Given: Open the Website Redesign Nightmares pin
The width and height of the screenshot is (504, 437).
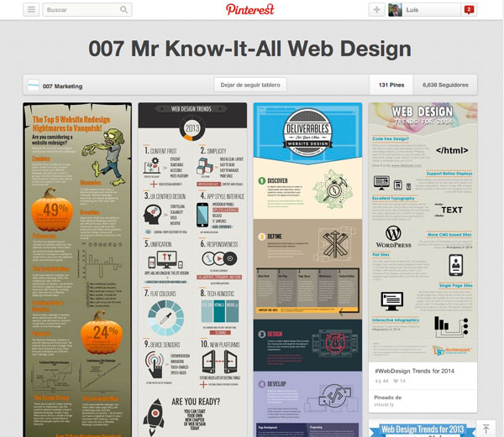Looking at the screenshot, I should (77, 269).
